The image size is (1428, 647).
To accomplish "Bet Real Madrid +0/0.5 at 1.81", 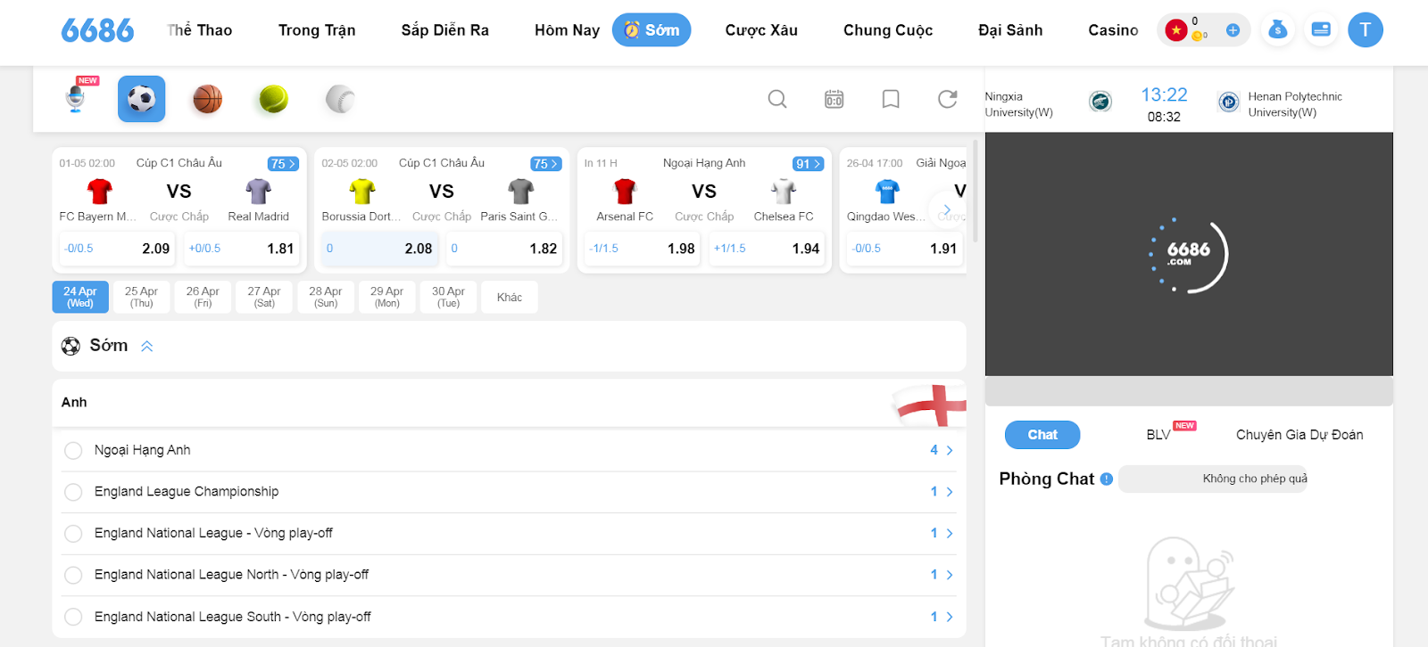I will point(241,249).
